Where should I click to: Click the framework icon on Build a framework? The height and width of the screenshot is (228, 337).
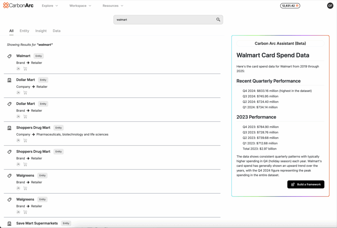tap(293, 184)
